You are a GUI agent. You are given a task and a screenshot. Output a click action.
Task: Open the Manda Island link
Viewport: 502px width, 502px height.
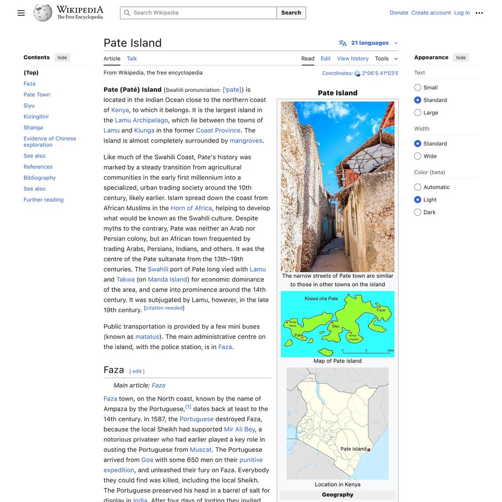[x=168, y=280]
